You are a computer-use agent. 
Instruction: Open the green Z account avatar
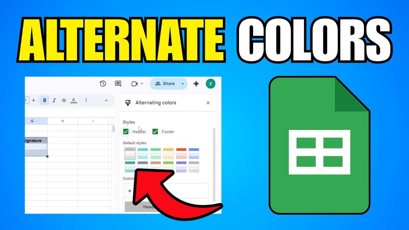point(211,84)
